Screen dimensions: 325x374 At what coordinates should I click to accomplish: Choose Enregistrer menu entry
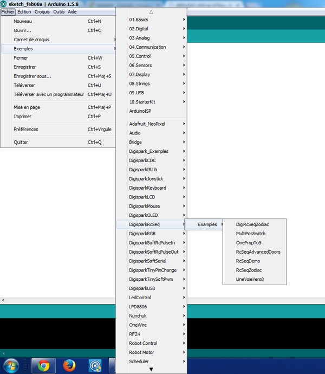pyautogui.click(x=58, y=67)
